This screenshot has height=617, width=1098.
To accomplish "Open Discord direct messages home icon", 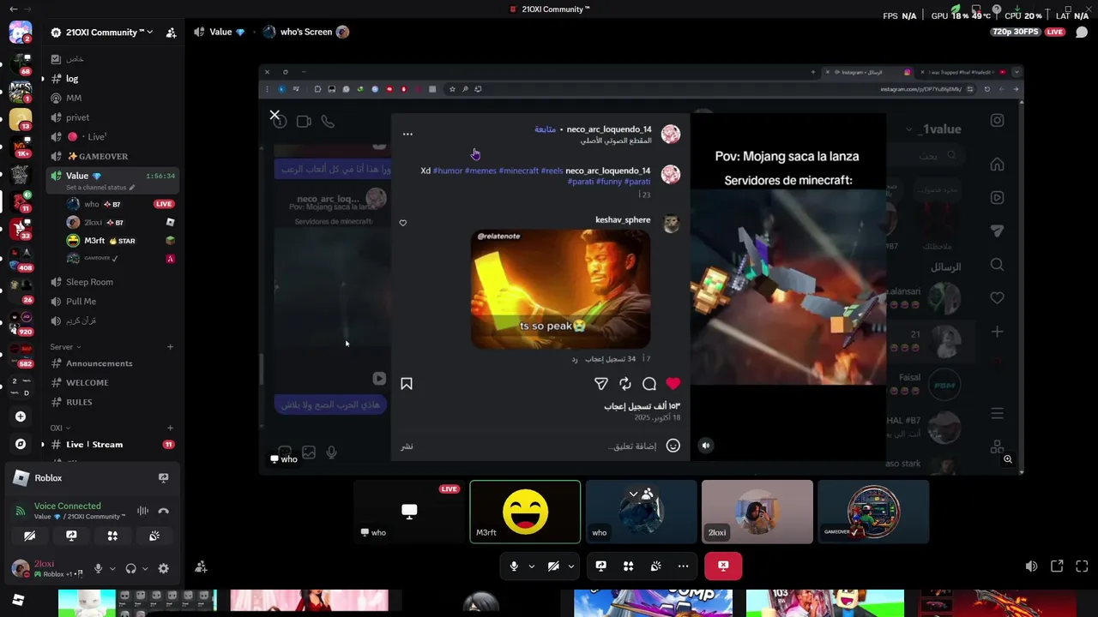I will tap(20, 33).
